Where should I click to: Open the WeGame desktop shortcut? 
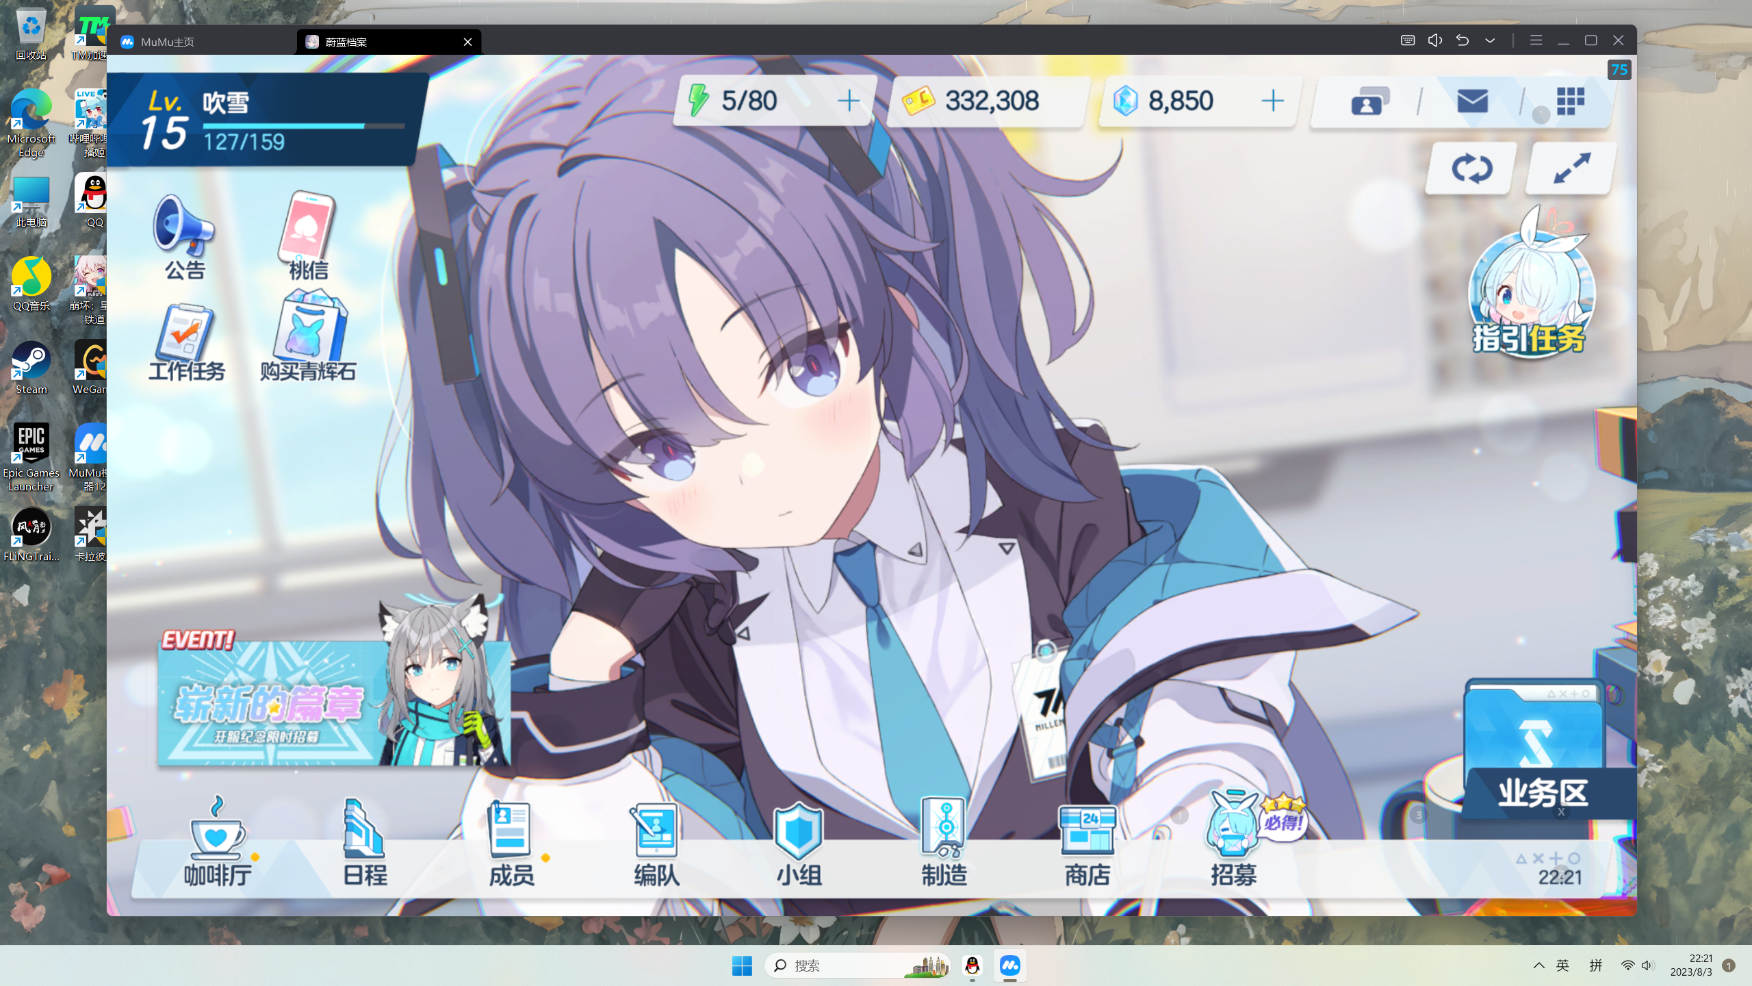(92, 368)
